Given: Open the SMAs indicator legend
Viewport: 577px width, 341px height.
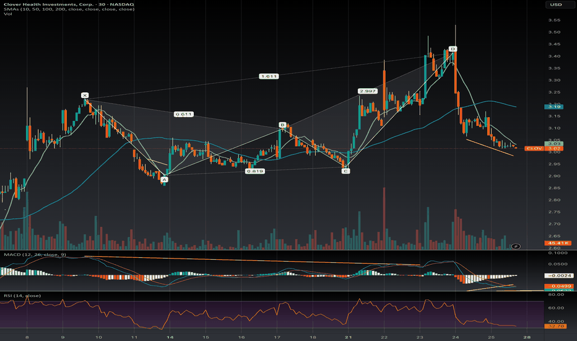Looking at the screenshot, I should click(69, 9).
